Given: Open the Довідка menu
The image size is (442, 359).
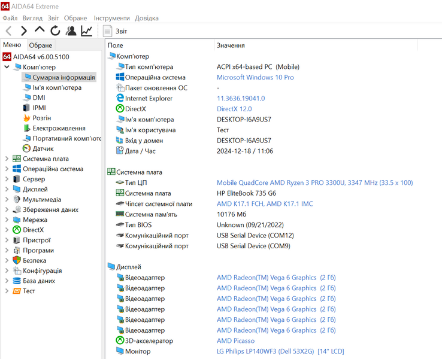Looking at the screenshot, I should pyautogui.click(x=147, y=18).
